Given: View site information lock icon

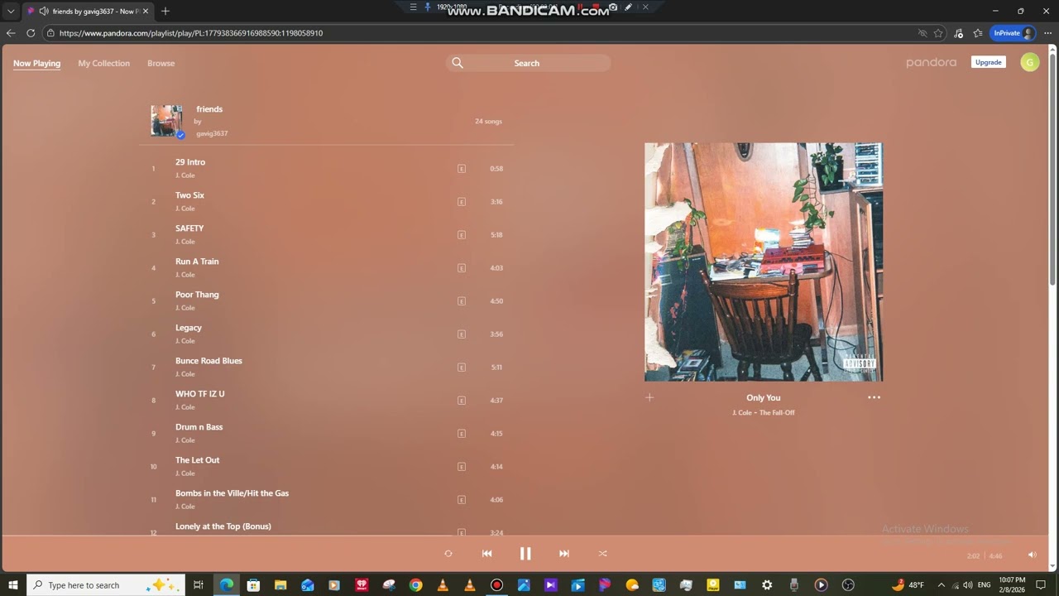Looking at the screenshot, I should click(50, 33).
